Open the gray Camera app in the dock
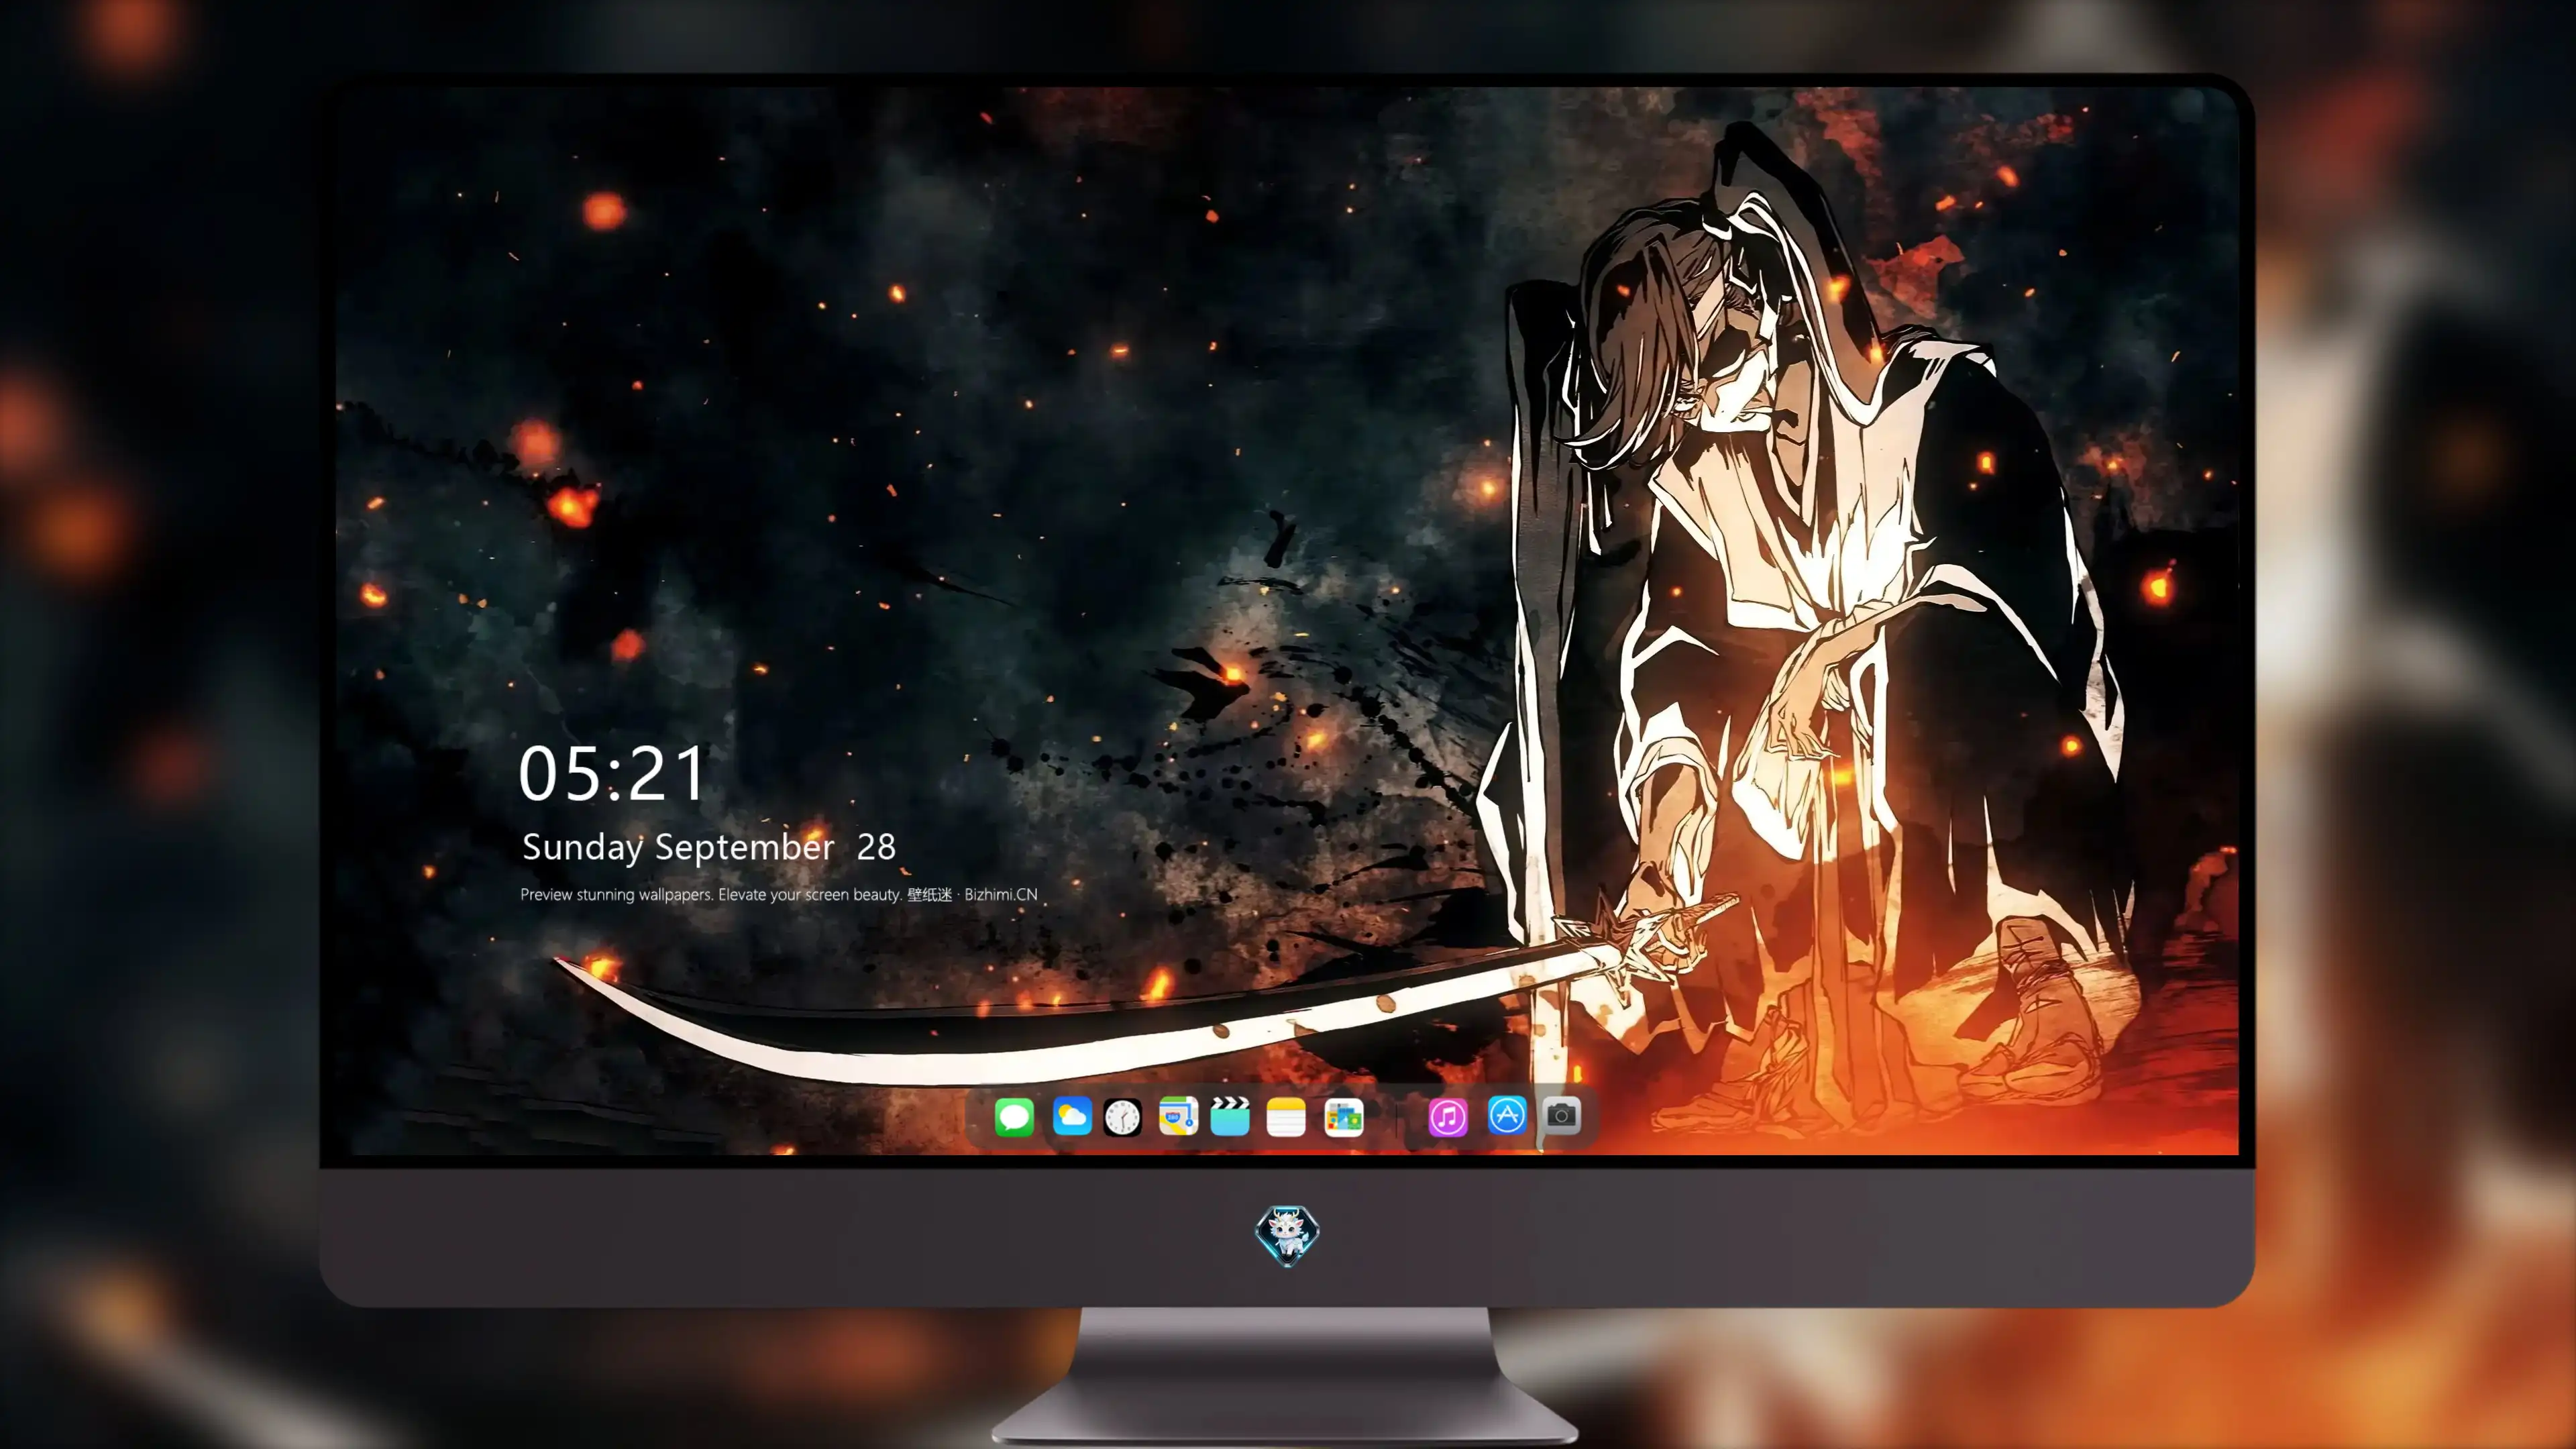Image resolution: width=2576 pixels, height=1449 pixels. click(1561, 1115)
